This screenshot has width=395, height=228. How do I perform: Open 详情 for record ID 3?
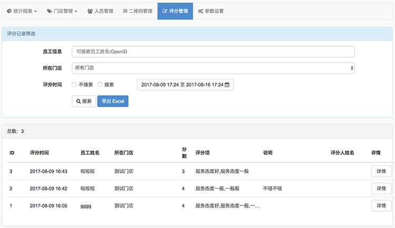click(x=381, y=171)
